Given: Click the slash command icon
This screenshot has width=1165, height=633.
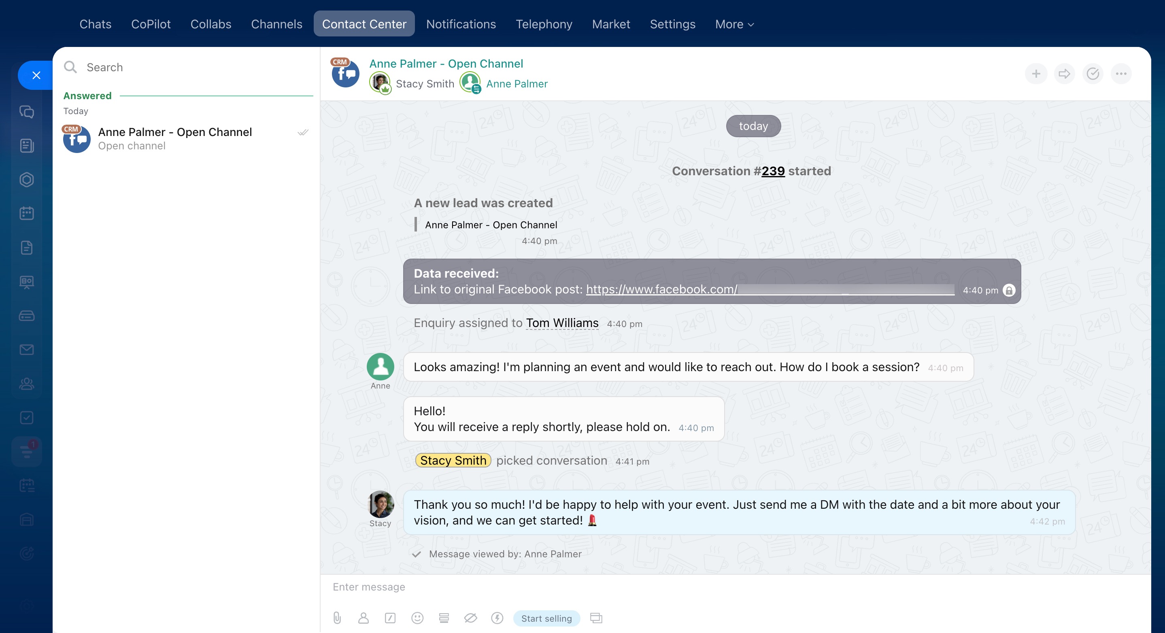Looking at the screenshot, I should point(390,618).
